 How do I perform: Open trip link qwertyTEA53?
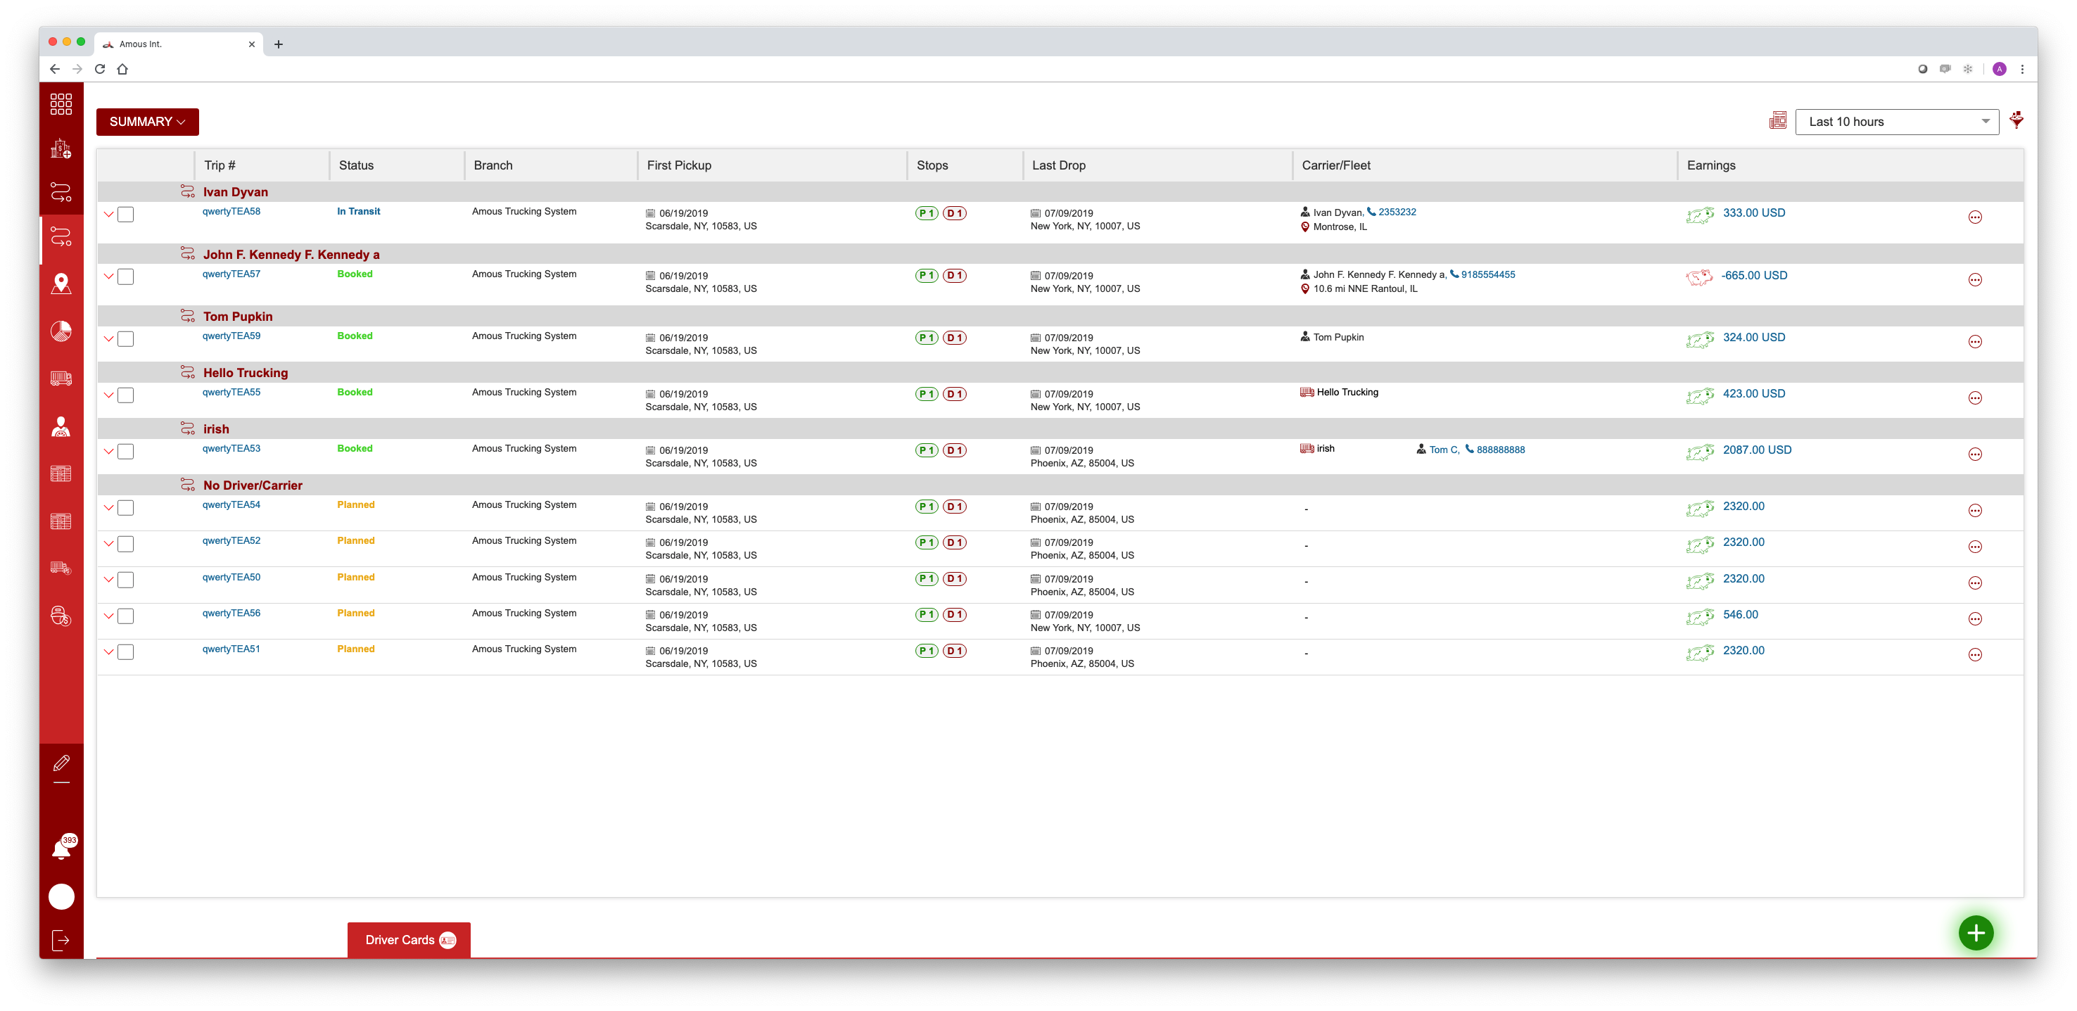[231, 448]
